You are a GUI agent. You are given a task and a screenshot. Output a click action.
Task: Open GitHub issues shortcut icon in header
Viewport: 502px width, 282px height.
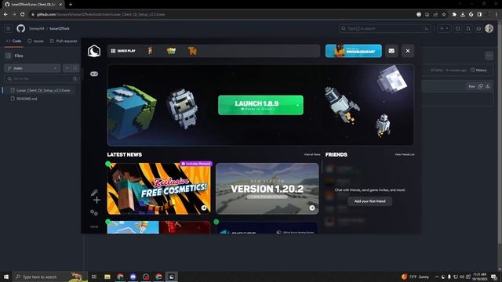tap(458, 28)
